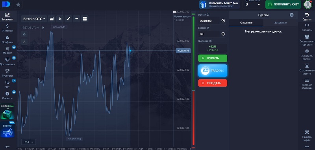Toggle the A auto-scale button on chart

[24, 42]
